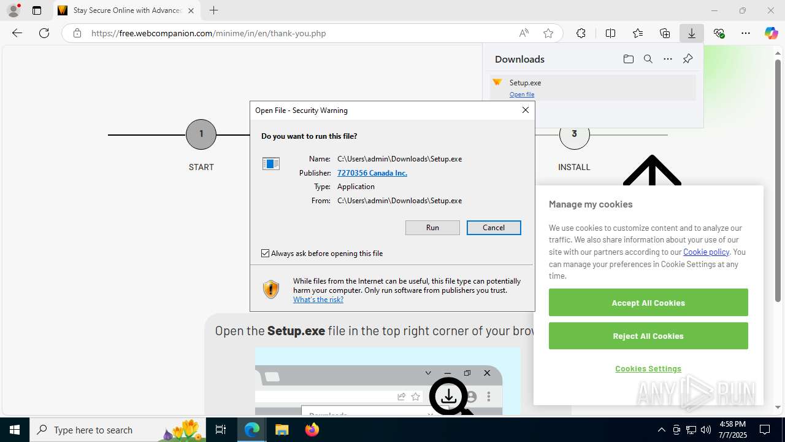Uncheck Always ask before opening this file
The height and width of the screenshot is (442, 785).
pos(266,254)
